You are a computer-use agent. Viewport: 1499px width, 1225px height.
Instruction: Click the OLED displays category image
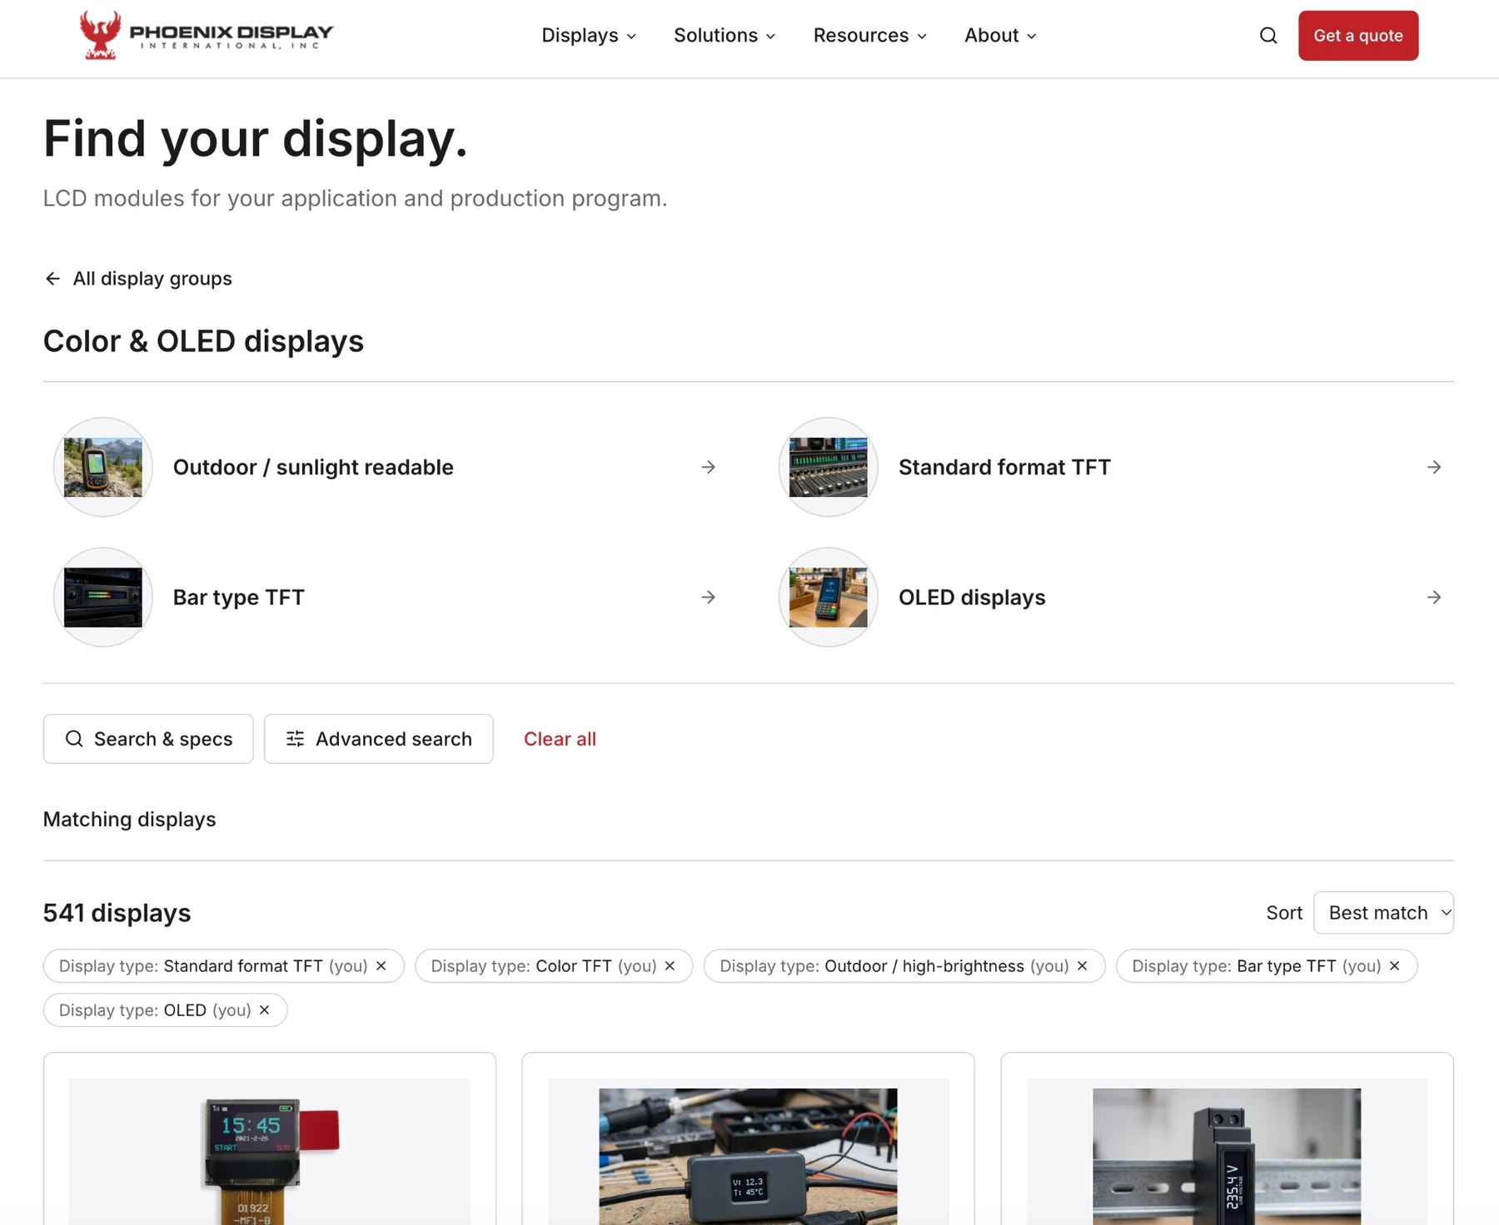pyautogui.click(x=829, y=598)
